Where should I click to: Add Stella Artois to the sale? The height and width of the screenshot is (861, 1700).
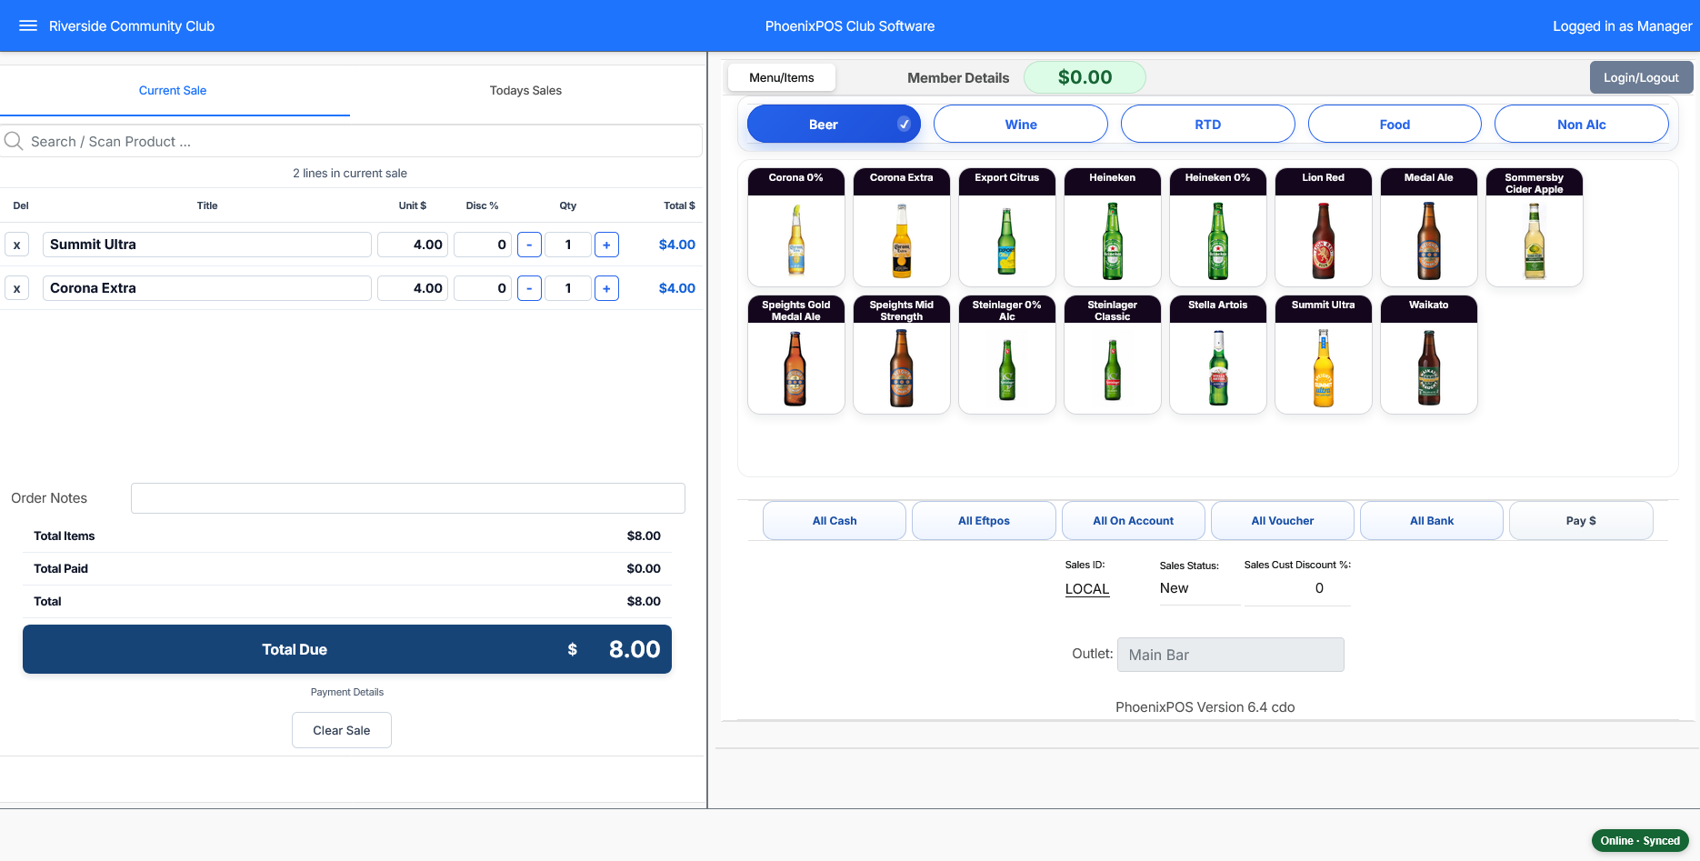(x=1218, y=355)
